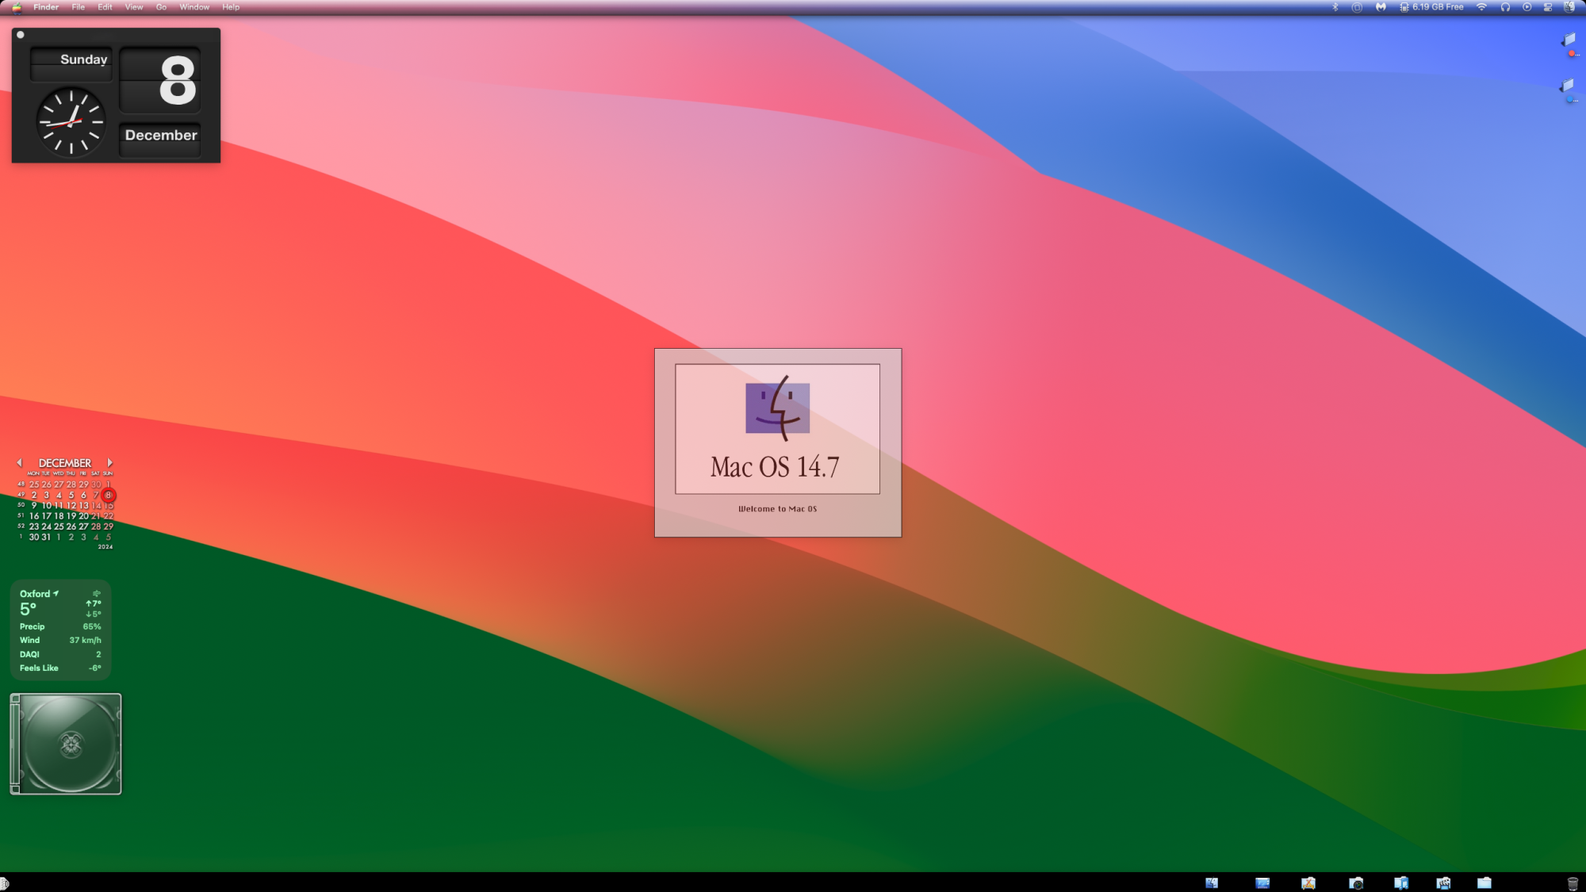Open the plain folder in dock
Image resolution: width=1586 pixels, height=892 pixels.
(x=1484, y=882)
